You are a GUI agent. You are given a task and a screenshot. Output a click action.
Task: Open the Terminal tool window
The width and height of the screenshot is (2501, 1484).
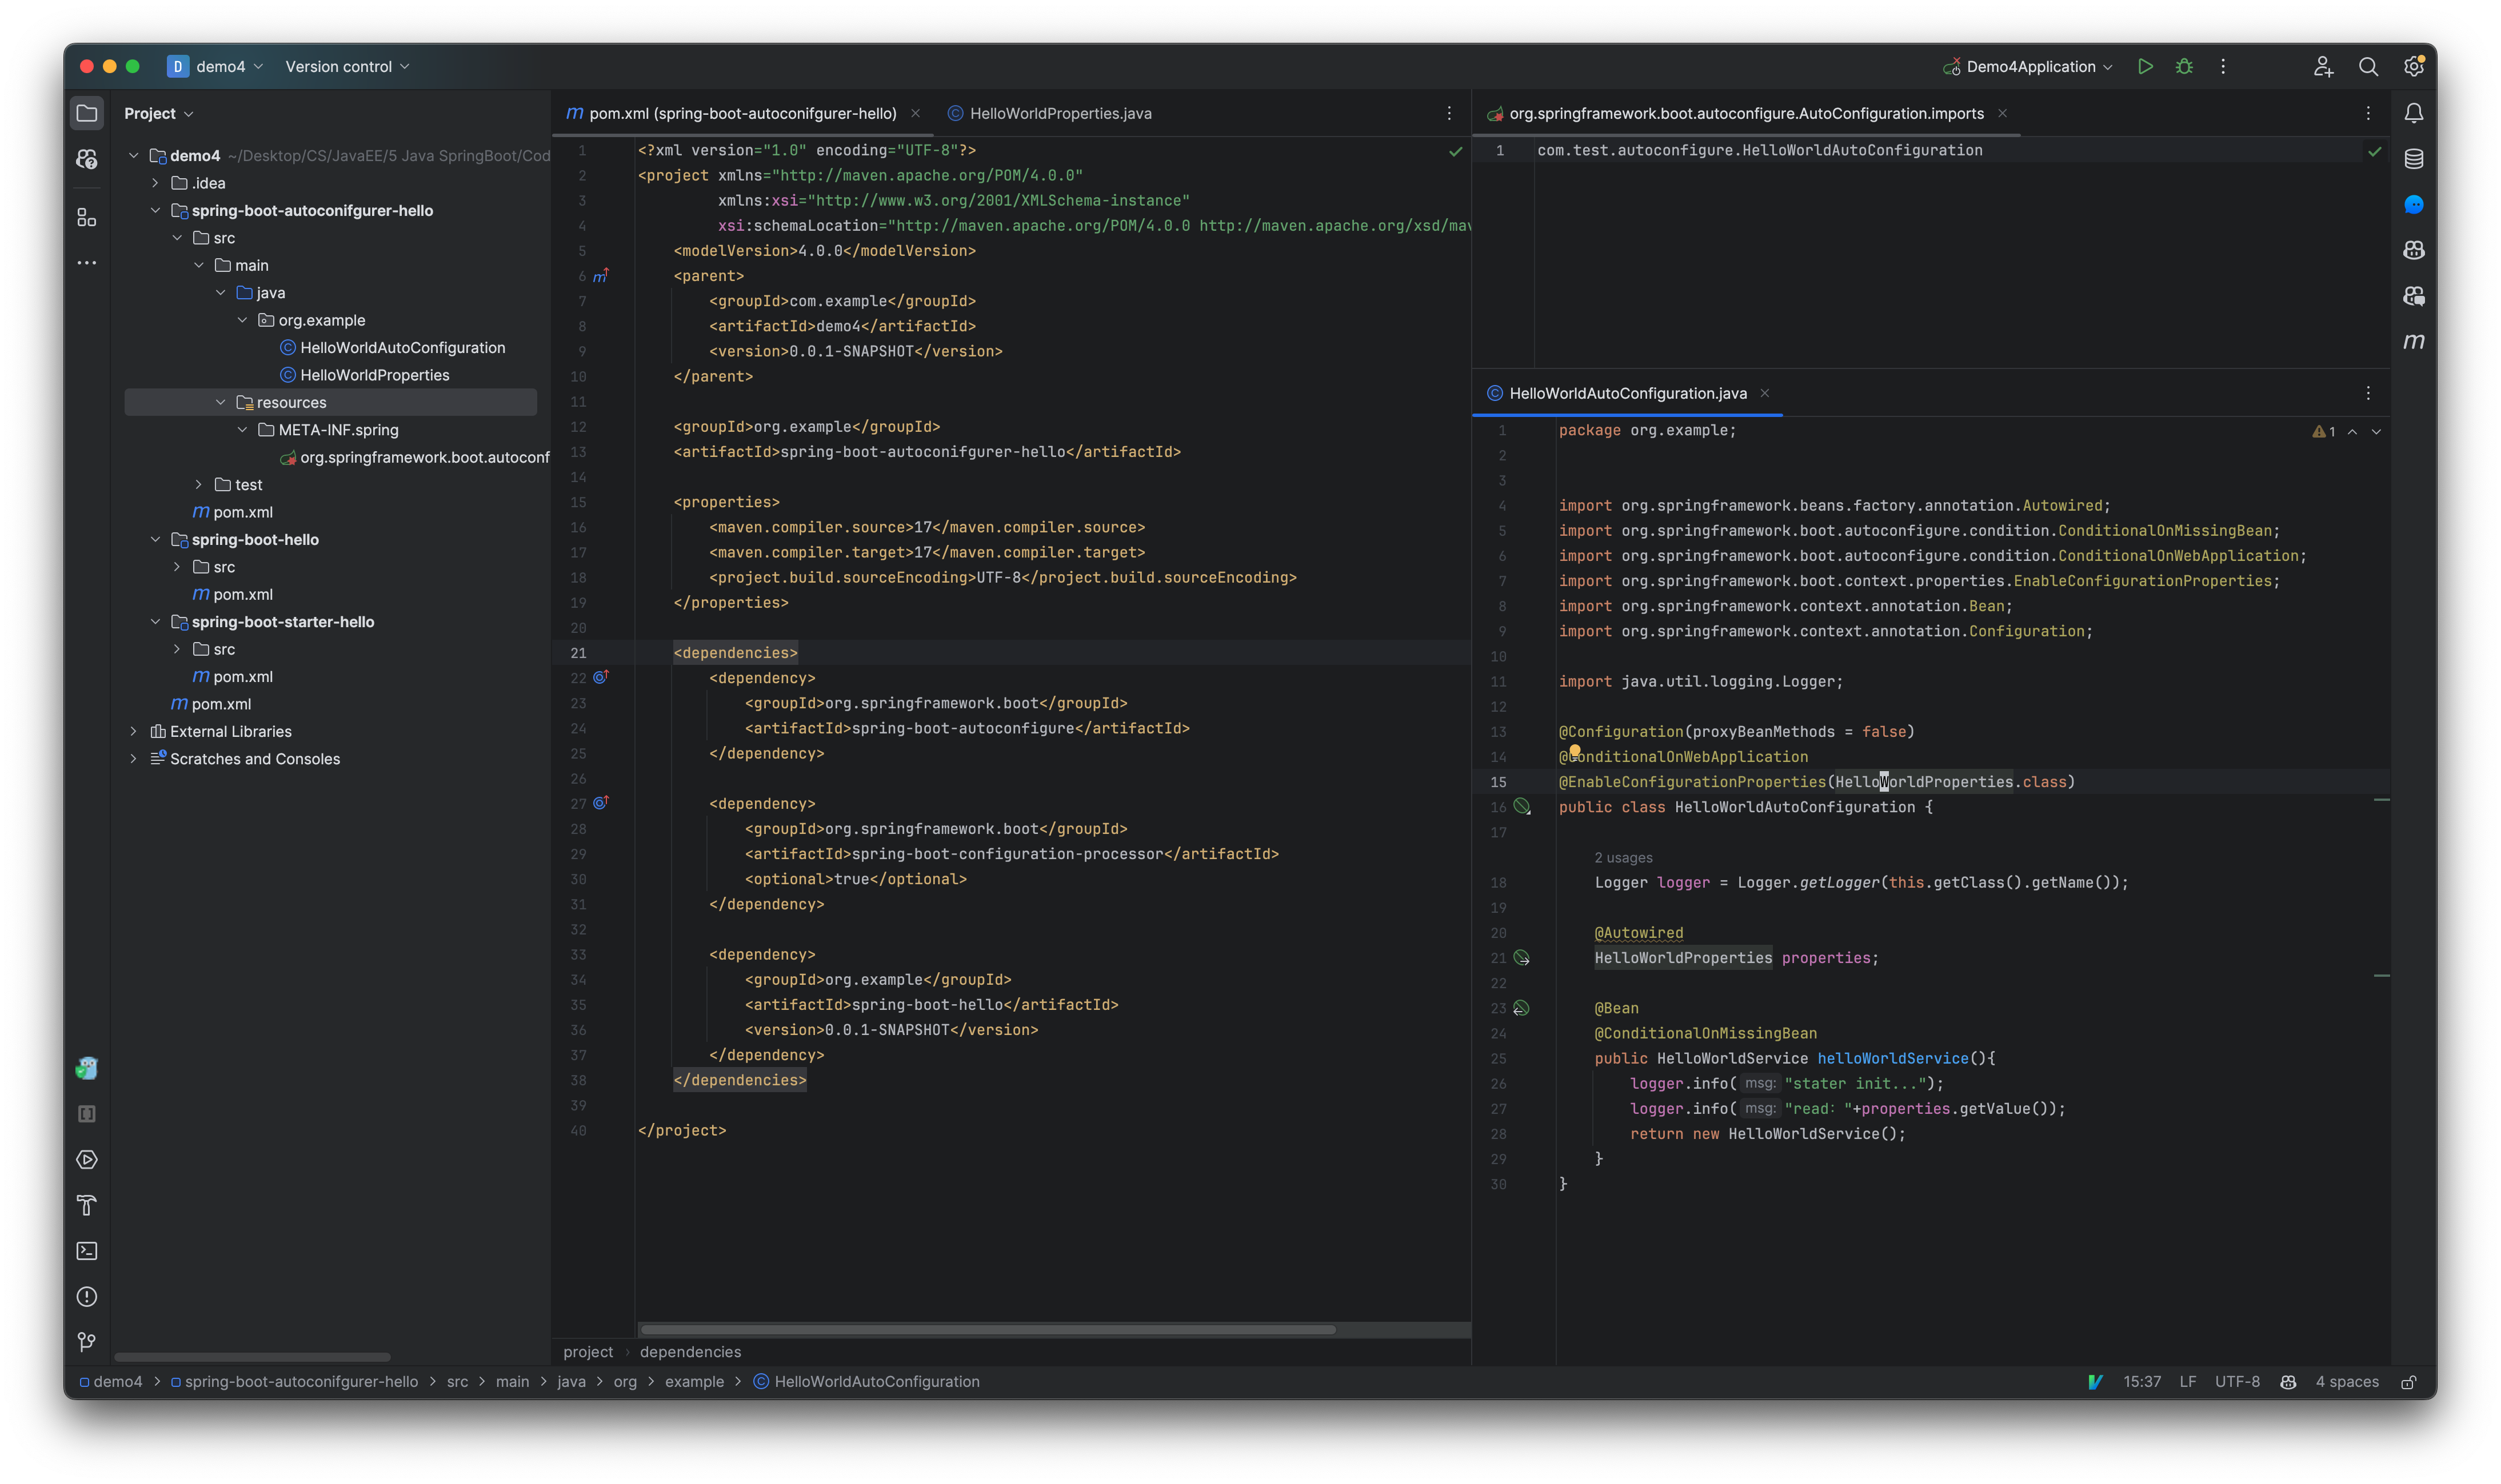tap(86, 1251)
